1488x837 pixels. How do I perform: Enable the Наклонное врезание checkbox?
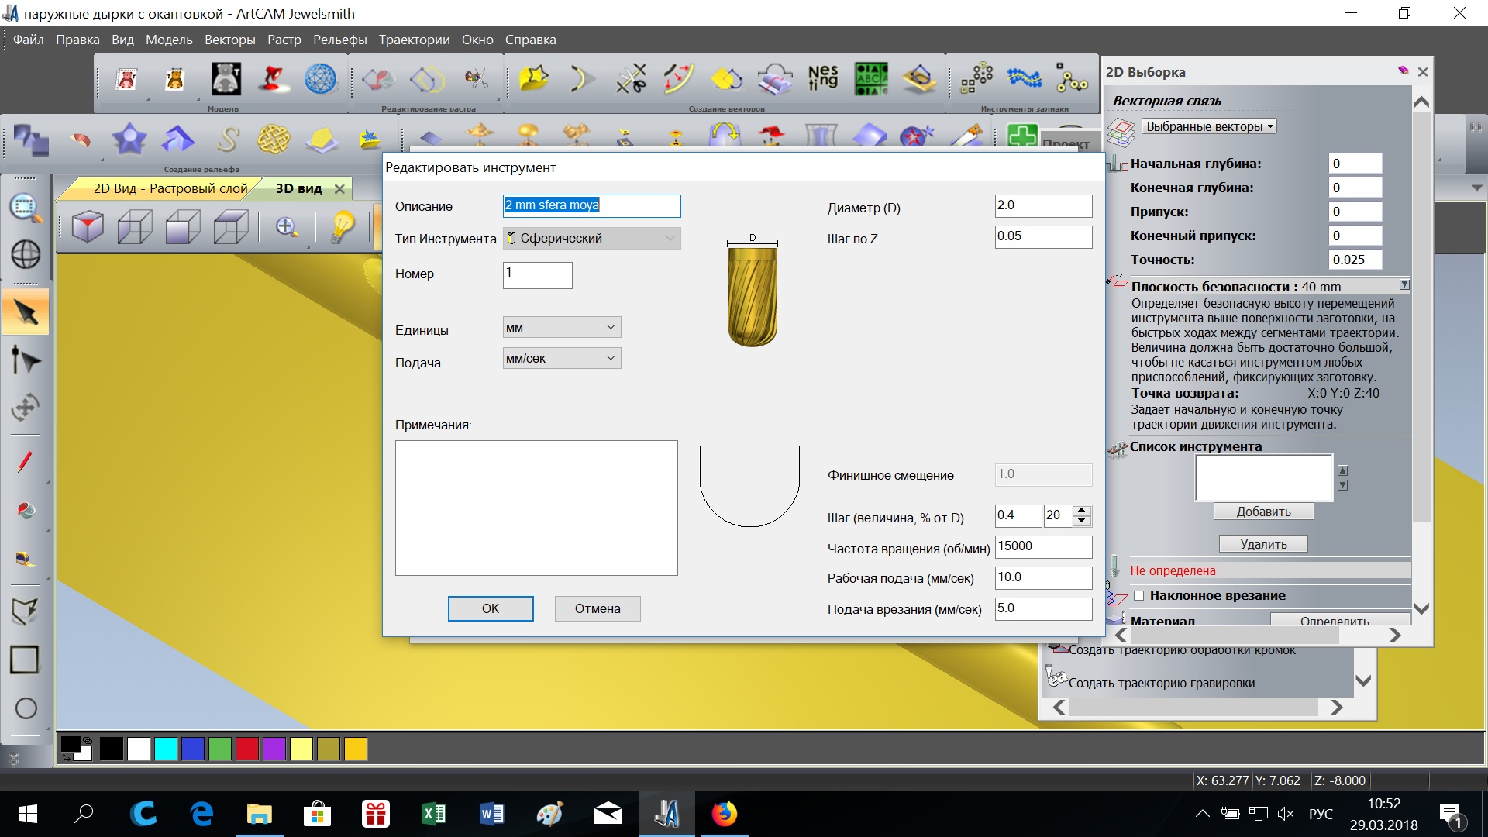click(x=1138, y=595)
